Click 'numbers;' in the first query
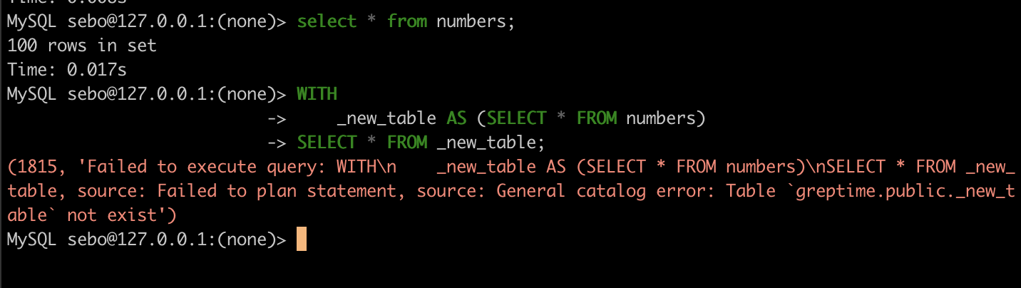Screen dimensions: 1021x288 [x=475, y=21]
